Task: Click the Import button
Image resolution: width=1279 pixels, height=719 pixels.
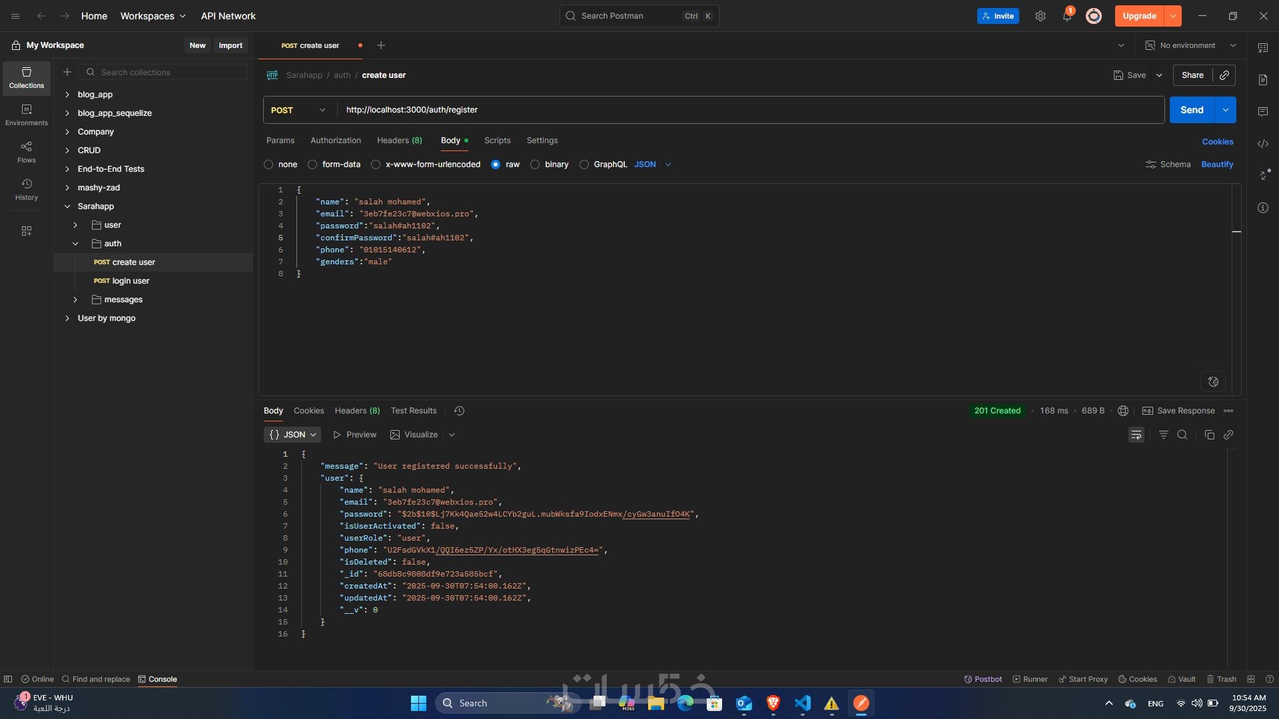Action: coord(230,45)
